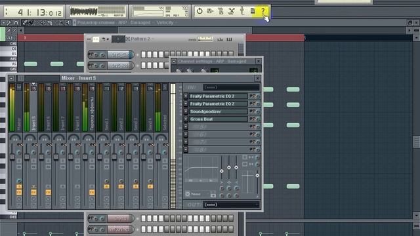
Task: Click the Send 1 level knob
Action: tap(106, 181)
